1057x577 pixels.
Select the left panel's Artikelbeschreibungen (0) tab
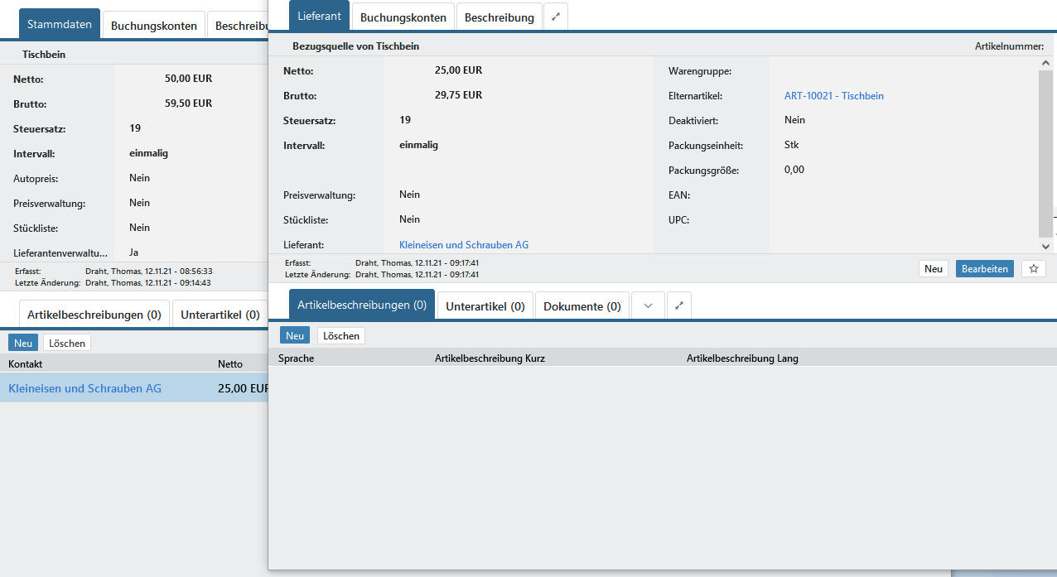(x=94, y=315)
